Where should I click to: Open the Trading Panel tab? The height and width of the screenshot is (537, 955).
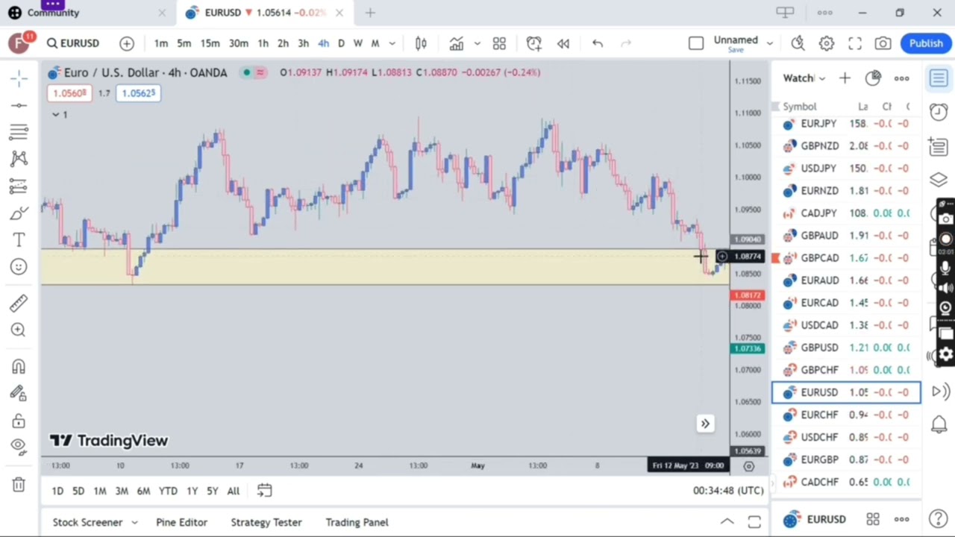(x=357, y=523)
